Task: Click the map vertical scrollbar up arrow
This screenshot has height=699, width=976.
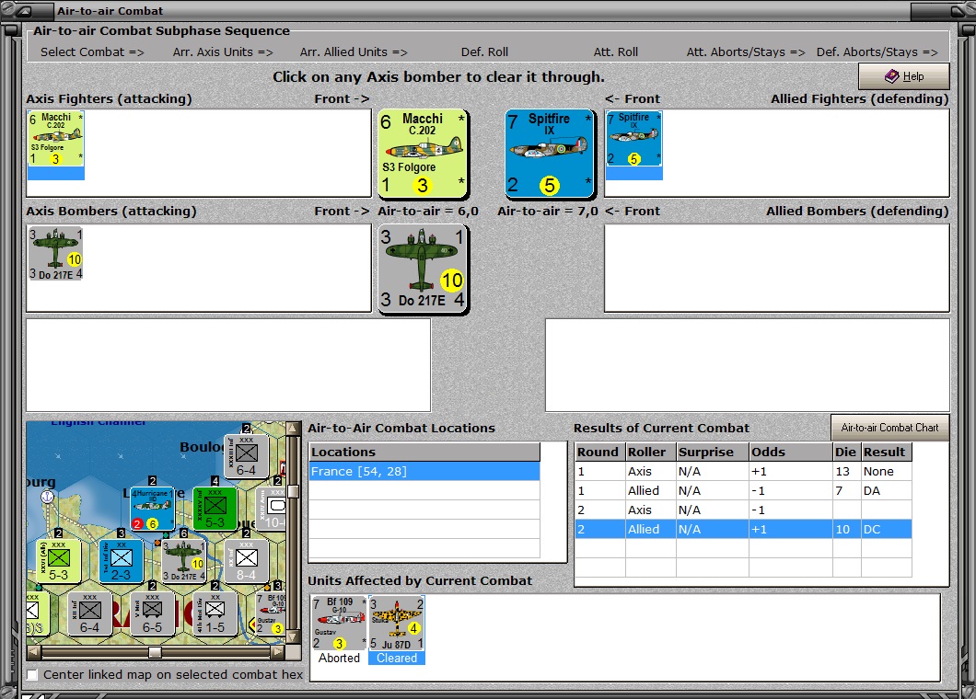Action: [292, 429]
